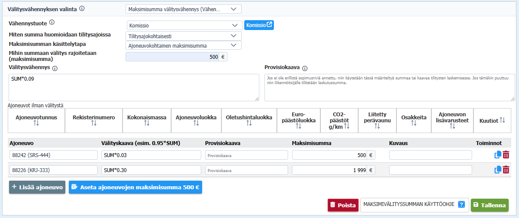Delete the 88226 (KRJ-333) vehicle row

[x=506, y=170]
